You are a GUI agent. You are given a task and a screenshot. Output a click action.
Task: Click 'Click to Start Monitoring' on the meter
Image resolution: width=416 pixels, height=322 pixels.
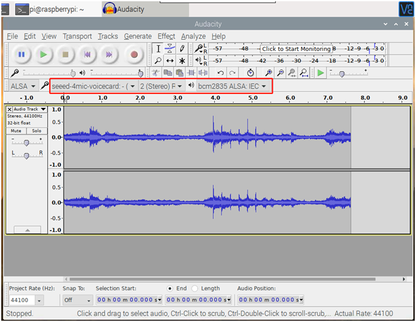296,49
